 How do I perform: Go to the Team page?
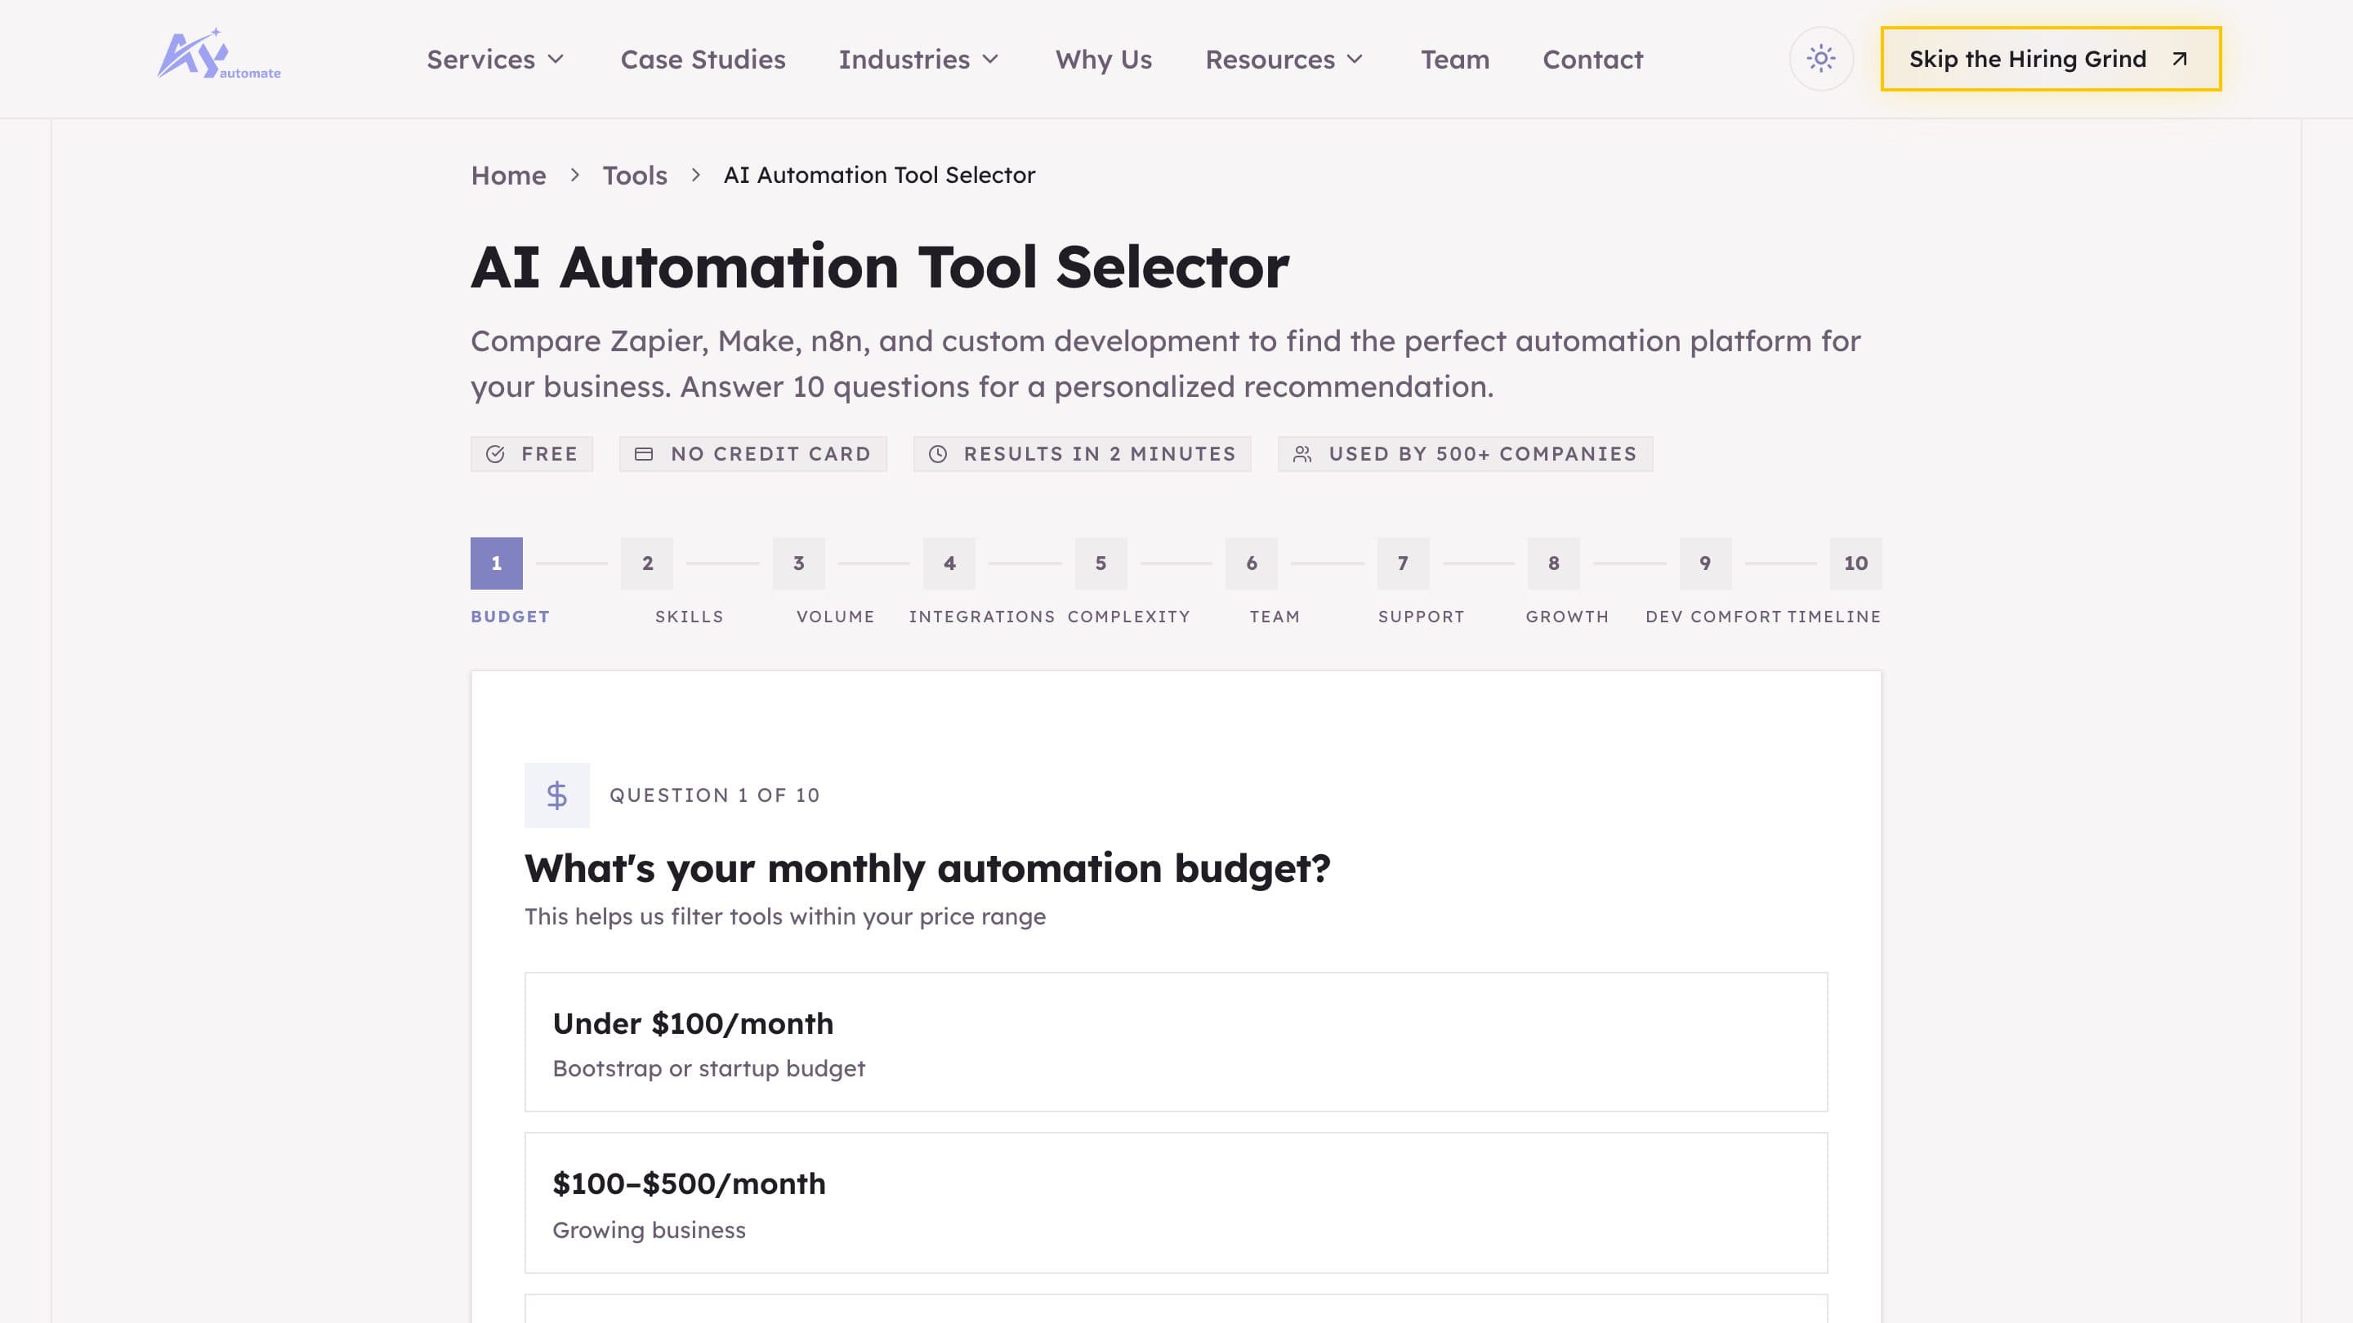click(x=1455, y=60)
